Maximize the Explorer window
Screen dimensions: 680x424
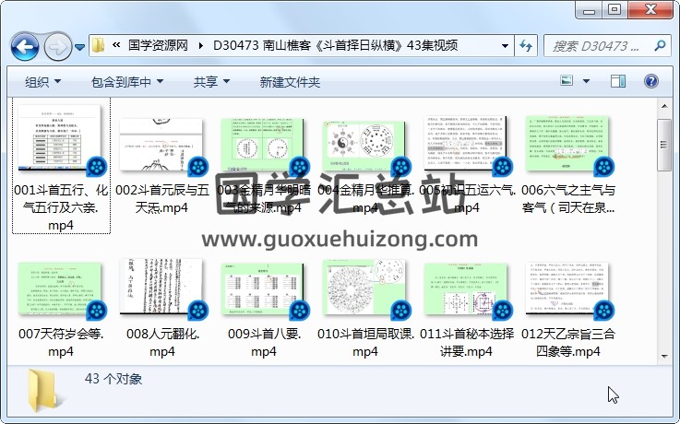tap(614, 9)
